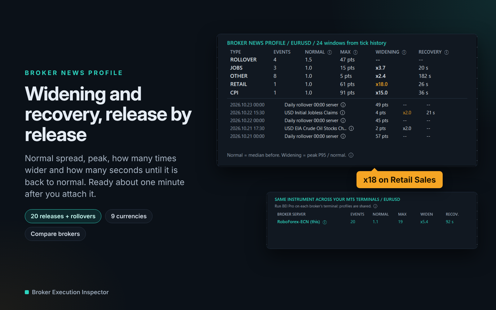Click the 'x5.4' widen value for RoboForex

(x=424, y=222)
